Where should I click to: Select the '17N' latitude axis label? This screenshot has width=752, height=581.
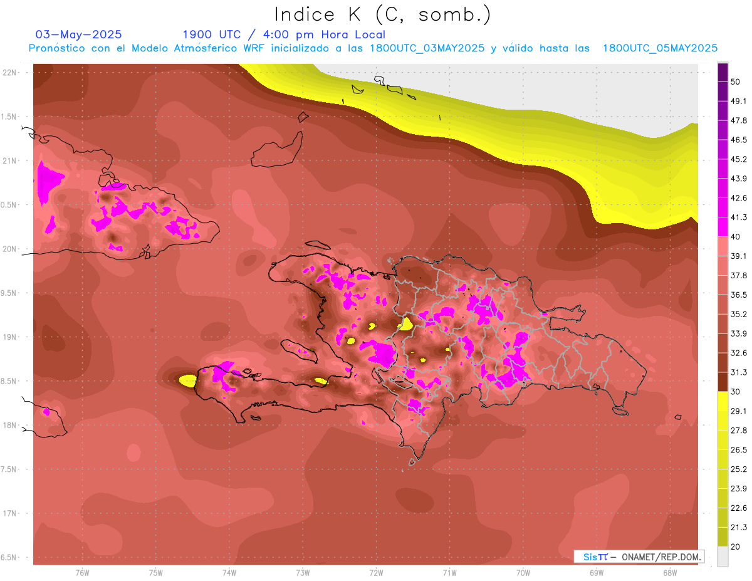click(x=9, y=513)
